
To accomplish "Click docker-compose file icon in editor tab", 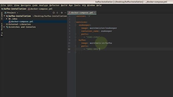I will (69, 13).
